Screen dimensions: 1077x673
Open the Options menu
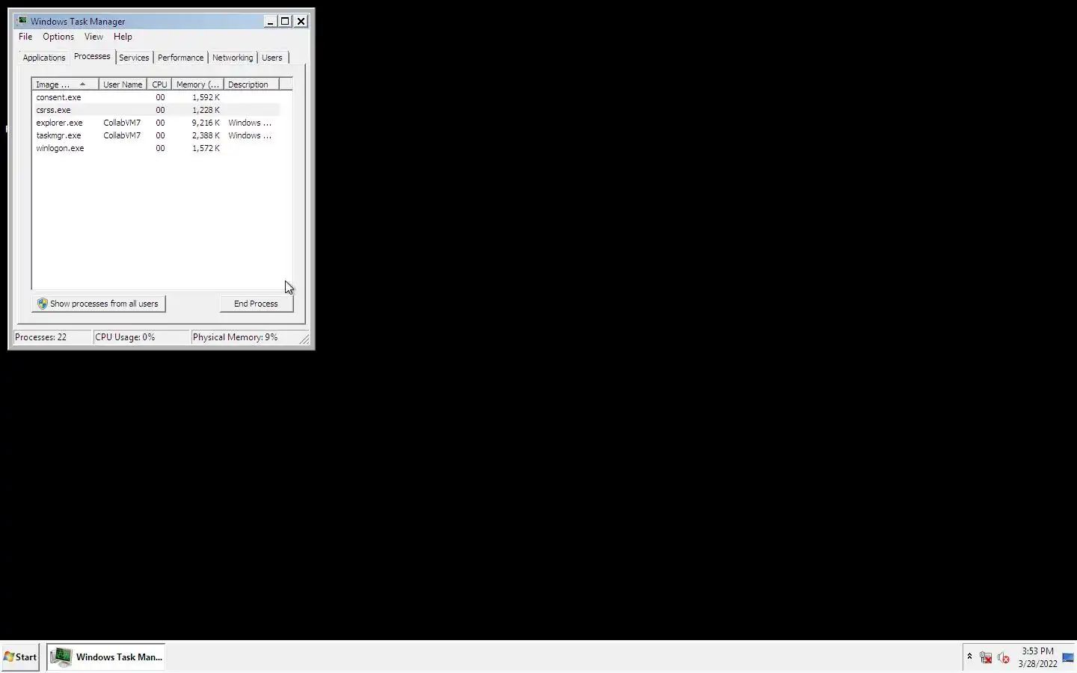pos(58,37)
